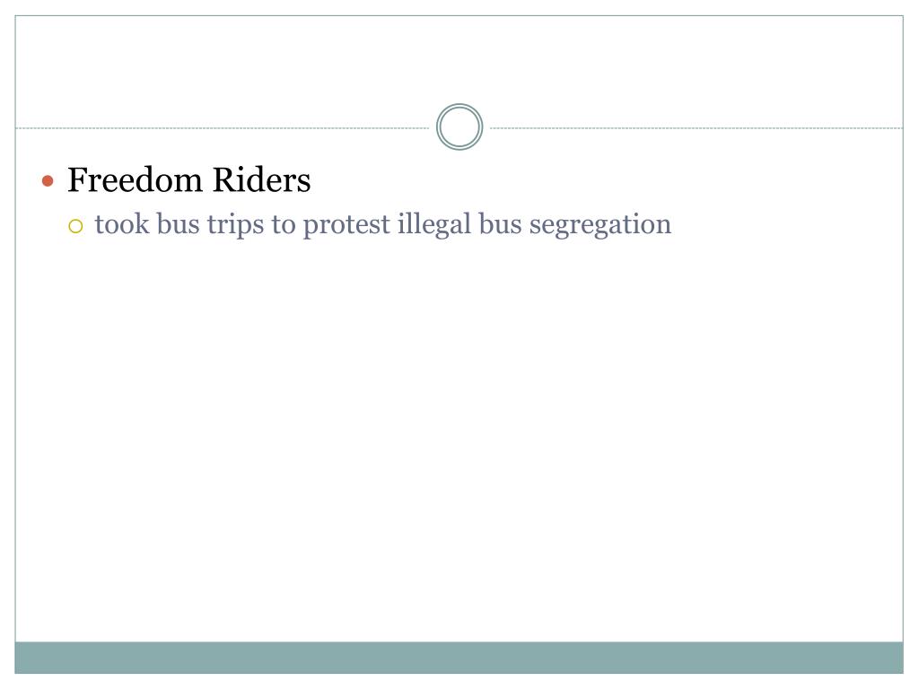Image resolution: width=919 pixels, height=689 pixels.
Task: Click the word segregation
Action: pos(600,226)
